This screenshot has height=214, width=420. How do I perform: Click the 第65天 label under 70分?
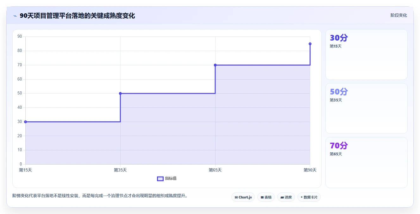[x=335, y=154]
